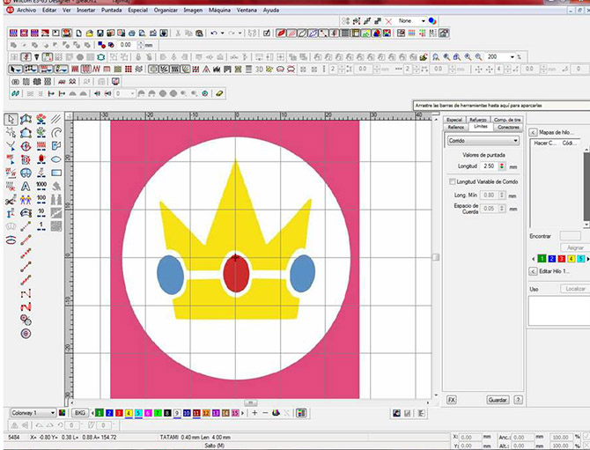Click the FX button

click(x=452, y=400)
